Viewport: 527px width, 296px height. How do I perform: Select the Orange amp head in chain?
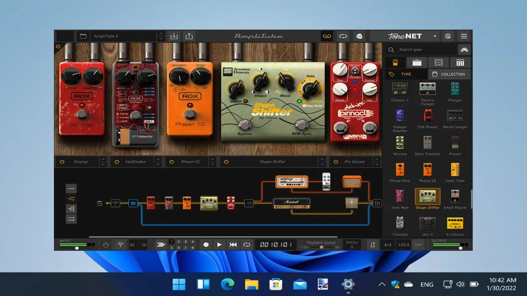pyautogui.click(x=291, y=181)
